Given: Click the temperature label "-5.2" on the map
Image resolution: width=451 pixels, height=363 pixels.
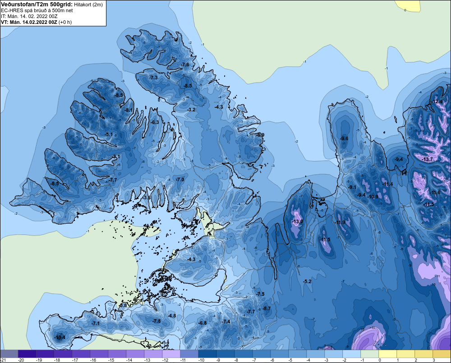Looking at the screenshot, I should 308,281.
